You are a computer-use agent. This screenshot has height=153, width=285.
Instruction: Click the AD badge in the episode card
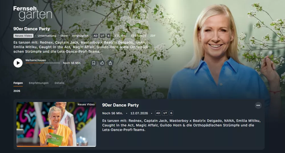(158, 113)
